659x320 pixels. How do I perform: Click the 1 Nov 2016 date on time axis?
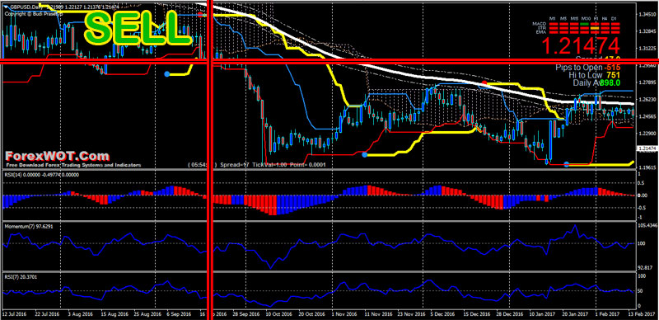click(x=344, y=314)
